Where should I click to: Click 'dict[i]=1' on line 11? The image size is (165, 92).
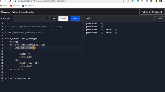coord(25,54)
